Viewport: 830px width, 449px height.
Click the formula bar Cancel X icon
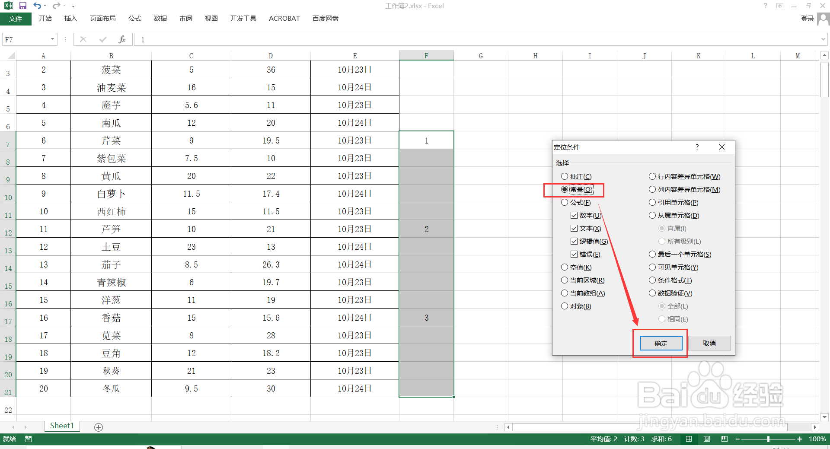click(x=83, y=39)
